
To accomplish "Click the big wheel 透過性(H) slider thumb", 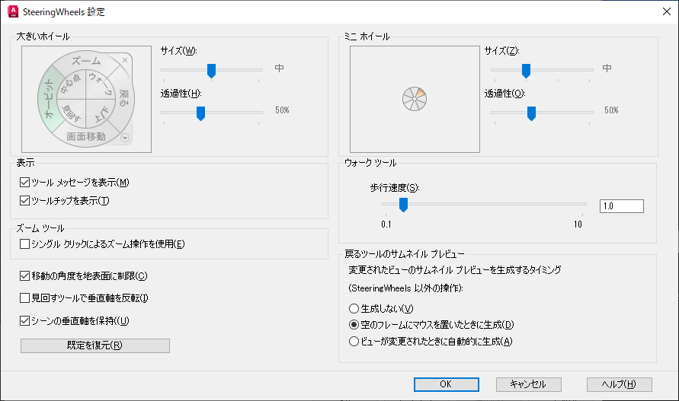I will [200, 114].
